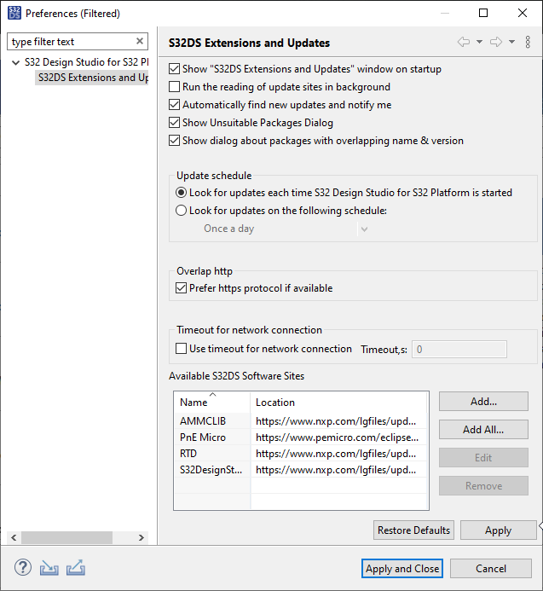Open the Back history dropdown arrow
Screen dimensions: 543x591
coord(479,42)
